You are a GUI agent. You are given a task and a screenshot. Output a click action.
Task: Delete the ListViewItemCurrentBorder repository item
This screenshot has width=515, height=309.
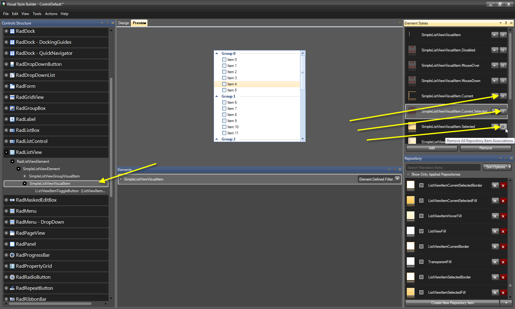[x=503, y=247]
